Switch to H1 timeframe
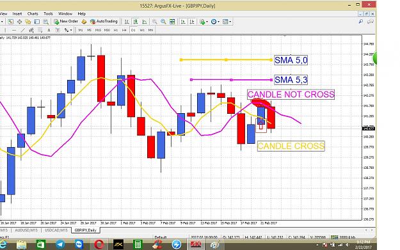 116,30
